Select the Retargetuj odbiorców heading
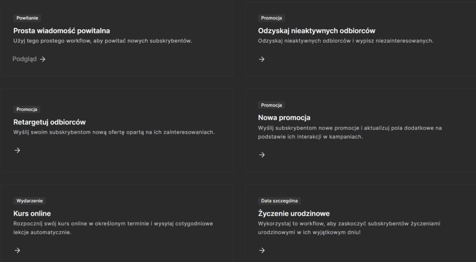 click(x=49, y=122)
